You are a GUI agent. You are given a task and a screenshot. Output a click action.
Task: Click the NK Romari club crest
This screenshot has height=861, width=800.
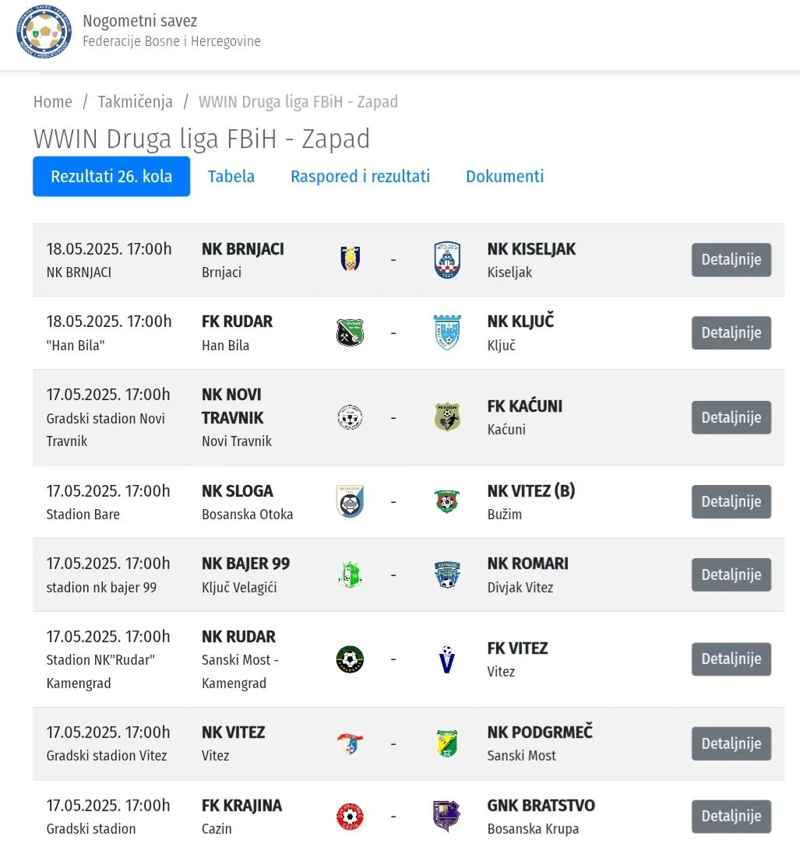[447, 575]
